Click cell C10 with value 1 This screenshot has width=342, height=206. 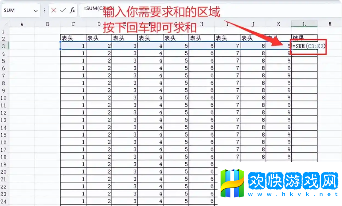[x=73, y=97]
